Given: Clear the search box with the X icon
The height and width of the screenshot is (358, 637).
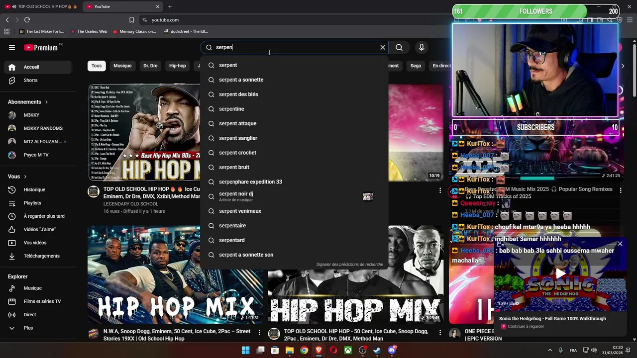Looking at the screenshot, I should (x=383, y=47).
